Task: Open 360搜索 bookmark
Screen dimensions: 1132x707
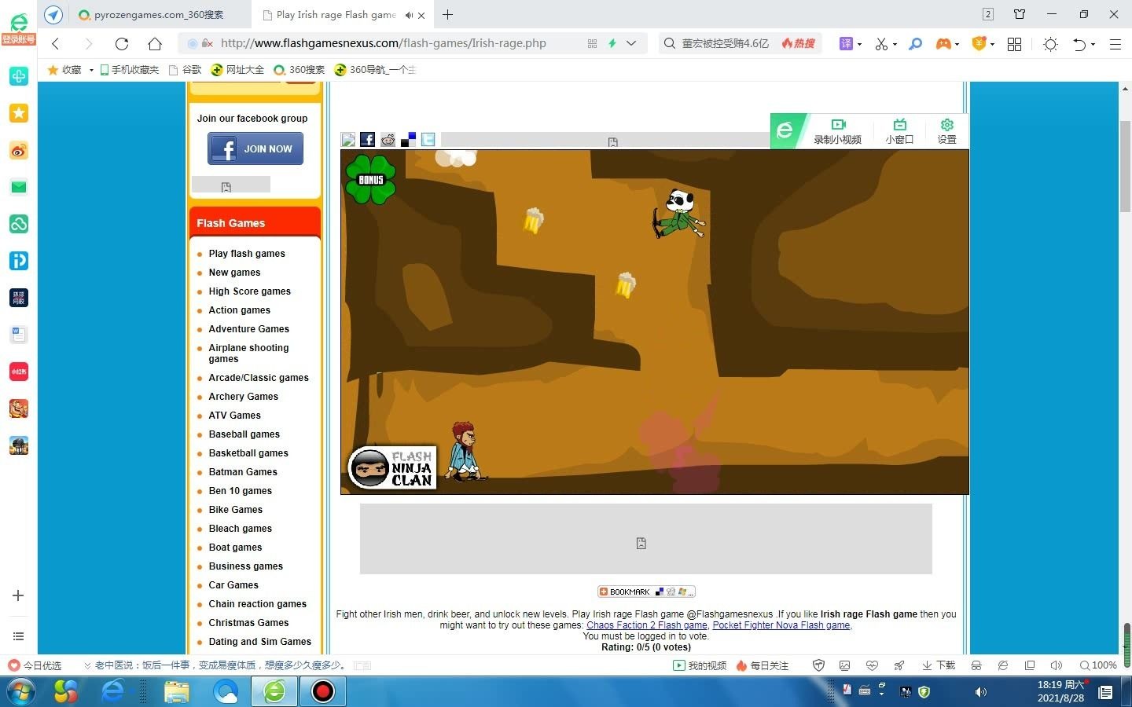Action: [x=299, y=70]
